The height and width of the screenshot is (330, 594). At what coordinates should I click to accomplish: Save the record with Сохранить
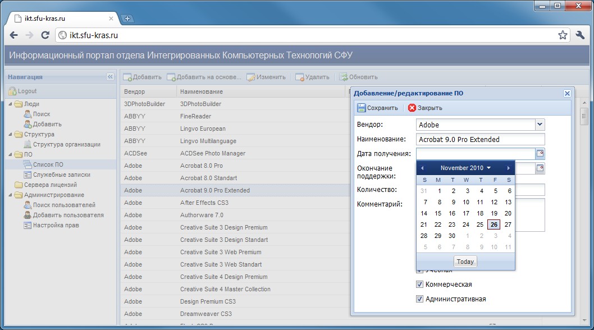click(378, 108)
